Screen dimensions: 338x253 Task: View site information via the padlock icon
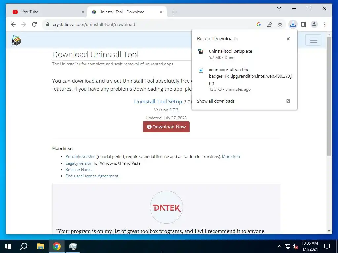pos(48,24)
